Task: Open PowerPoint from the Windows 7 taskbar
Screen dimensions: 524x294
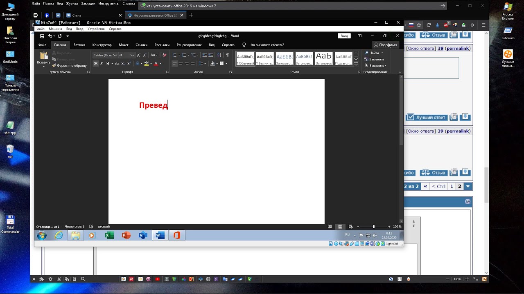Action: 126,235
